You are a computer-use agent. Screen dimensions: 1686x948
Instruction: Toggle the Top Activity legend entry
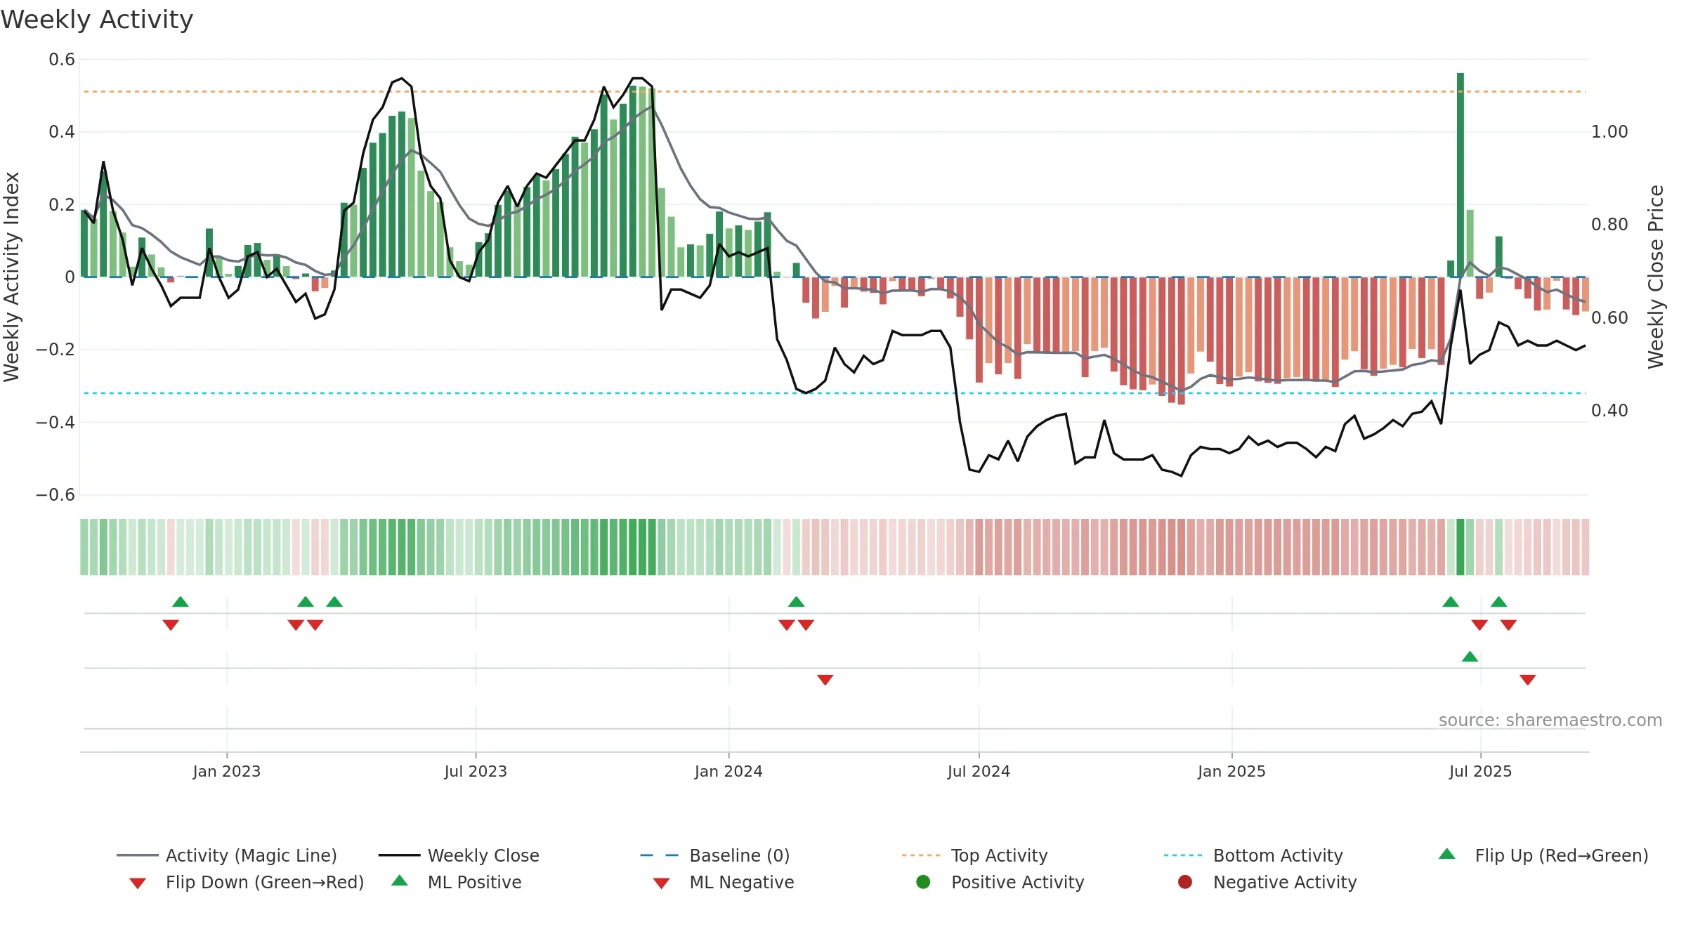tap(974, 855)
